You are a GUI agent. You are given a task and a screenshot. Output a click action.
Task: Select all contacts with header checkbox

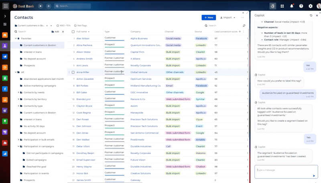[73, 31]
